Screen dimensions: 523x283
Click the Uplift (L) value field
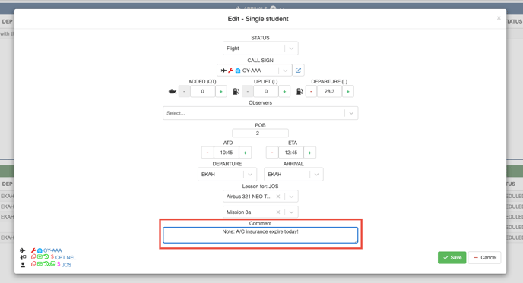266,91
